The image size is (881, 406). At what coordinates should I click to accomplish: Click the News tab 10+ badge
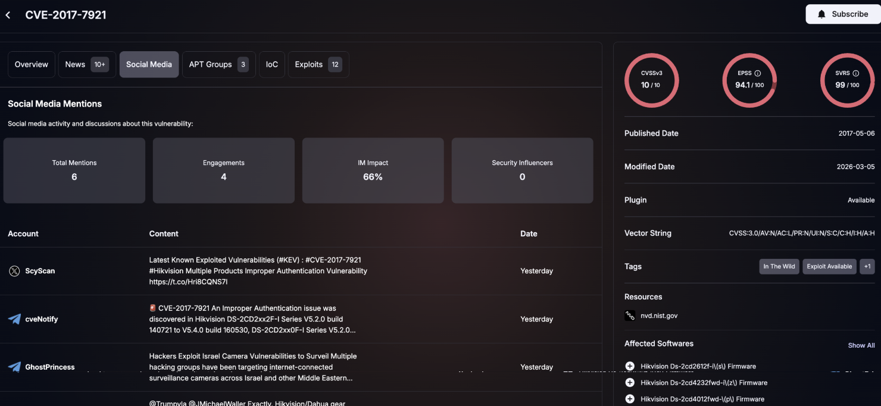(x=99, y=64)
